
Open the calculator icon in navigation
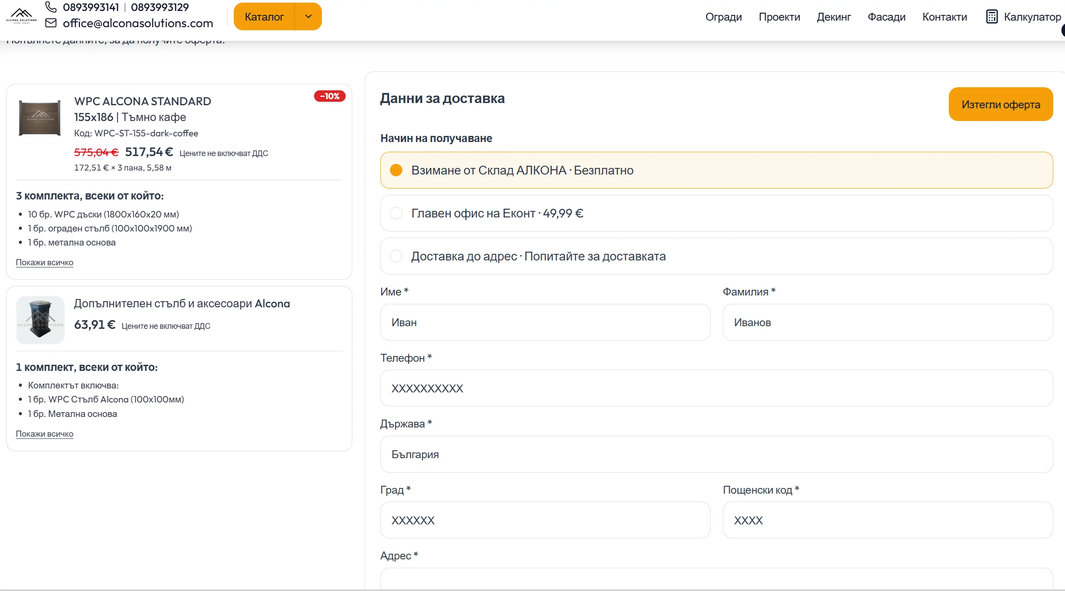(x=992, y=17)
